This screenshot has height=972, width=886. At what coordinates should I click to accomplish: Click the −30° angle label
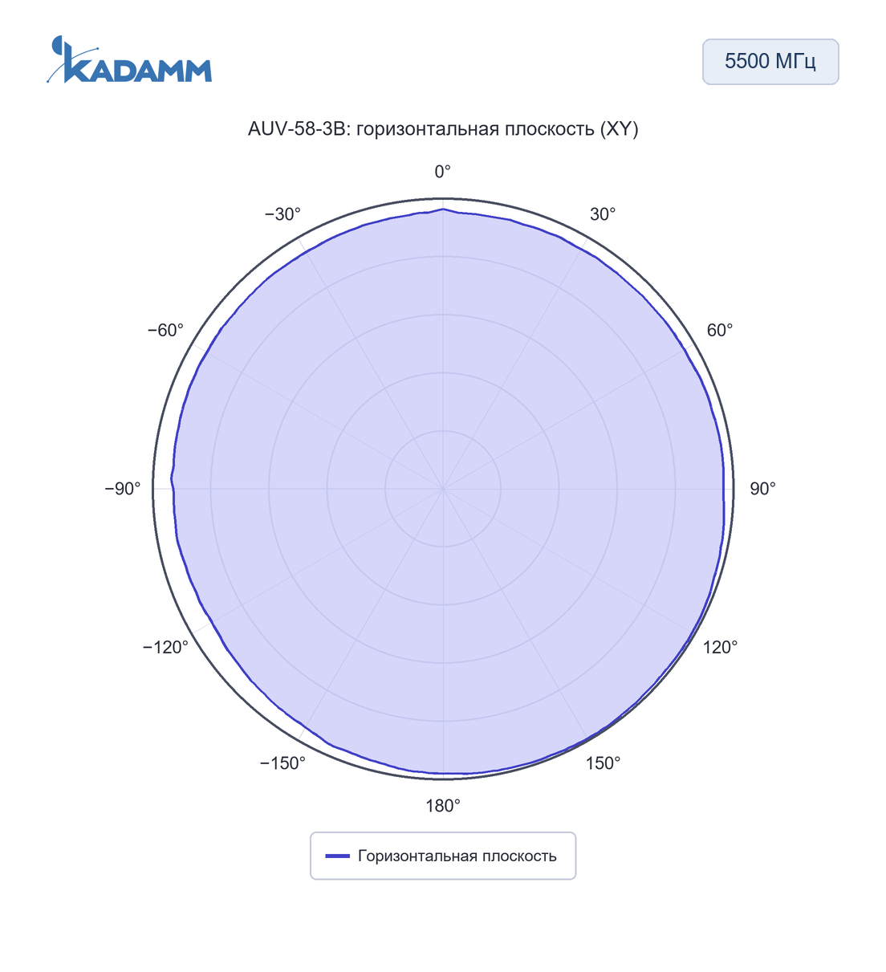click(282, 214)
